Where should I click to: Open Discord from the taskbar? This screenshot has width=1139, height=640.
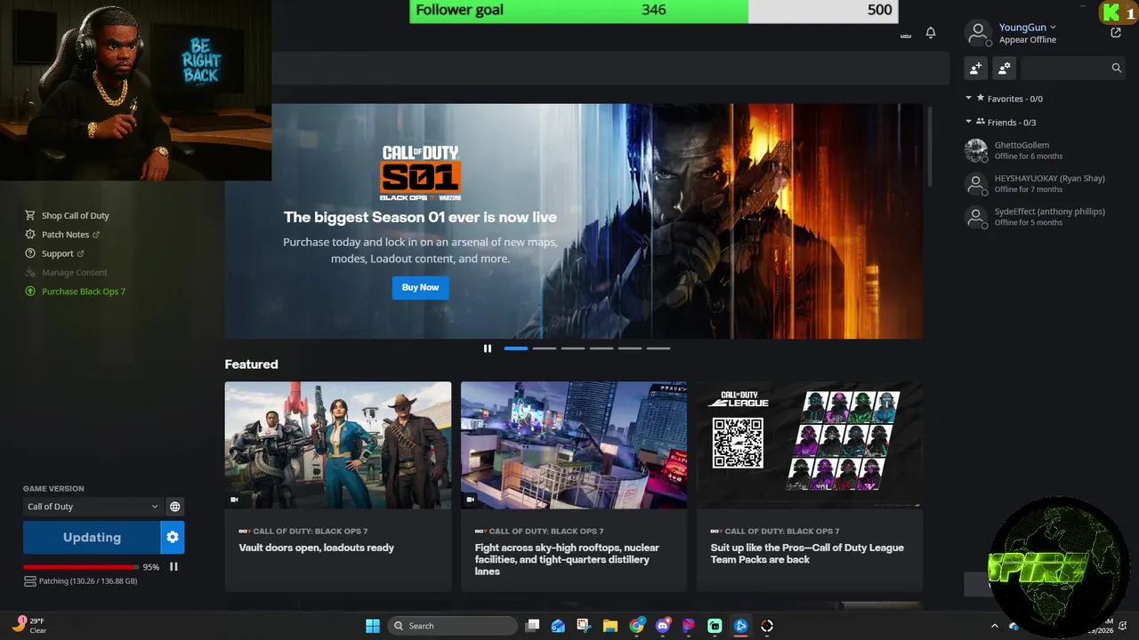662,626
